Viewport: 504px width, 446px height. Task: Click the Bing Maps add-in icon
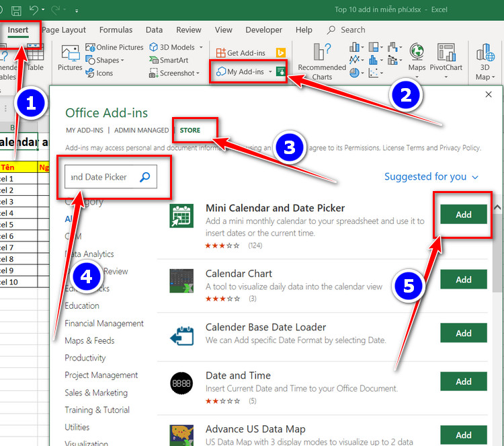(281, 52)
